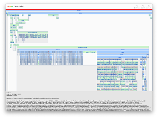Select the small rustc bar below the wide rustc
The height and width of the screenshot is (118, 158).
click(x=57, y=18)
